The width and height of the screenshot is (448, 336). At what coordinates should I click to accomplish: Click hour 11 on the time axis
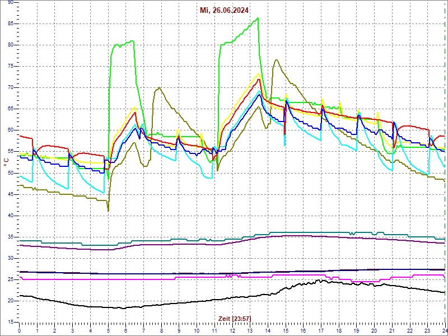[214, 330]
